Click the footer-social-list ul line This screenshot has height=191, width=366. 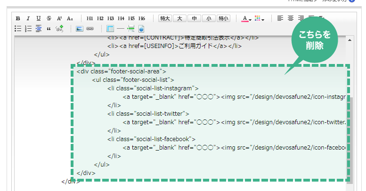tap(133, 80)
